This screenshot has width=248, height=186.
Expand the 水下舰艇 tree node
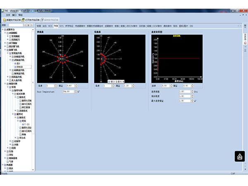[x=5, y=43]
